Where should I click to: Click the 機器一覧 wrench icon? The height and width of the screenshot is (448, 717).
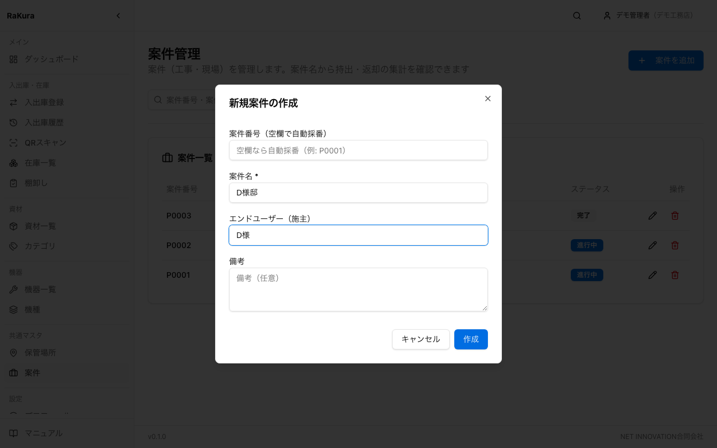pyautogui.click(x=13, y=290)
